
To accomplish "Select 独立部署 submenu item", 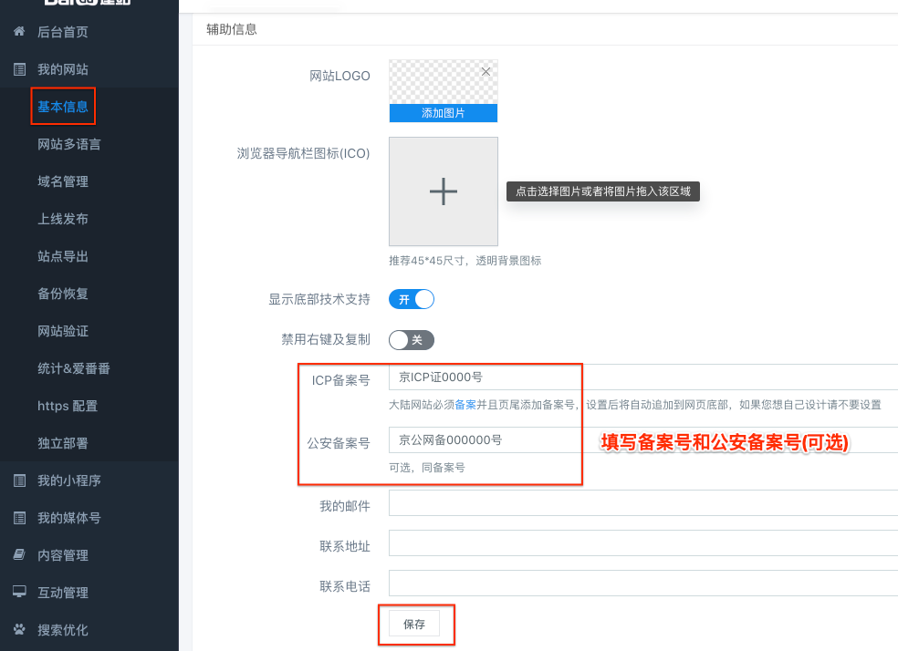I will 63,443.
